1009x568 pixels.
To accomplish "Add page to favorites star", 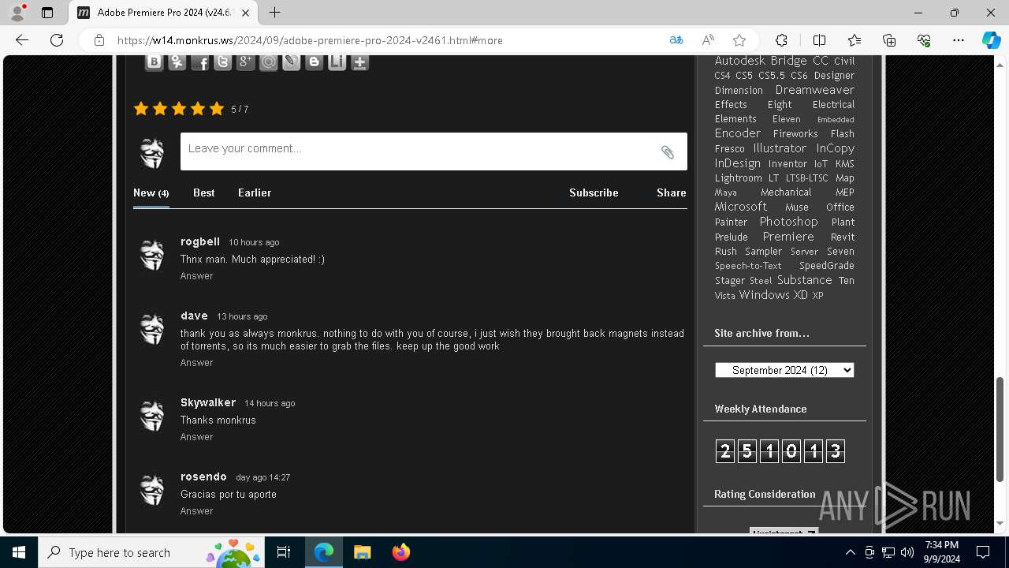I will [x=739, y=40].
